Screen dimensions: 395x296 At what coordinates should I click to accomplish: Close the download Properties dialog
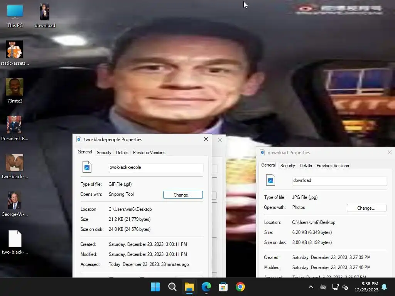tap(390, 152)
